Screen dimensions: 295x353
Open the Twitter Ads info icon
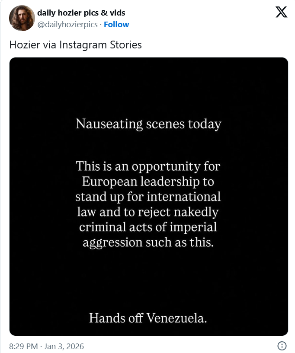pyautogui.click(x=282, y=346)
